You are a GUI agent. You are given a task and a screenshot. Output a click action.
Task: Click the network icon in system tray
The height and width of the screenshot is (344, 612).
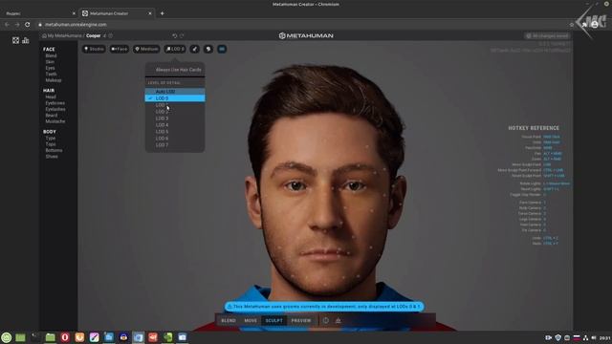585,337
